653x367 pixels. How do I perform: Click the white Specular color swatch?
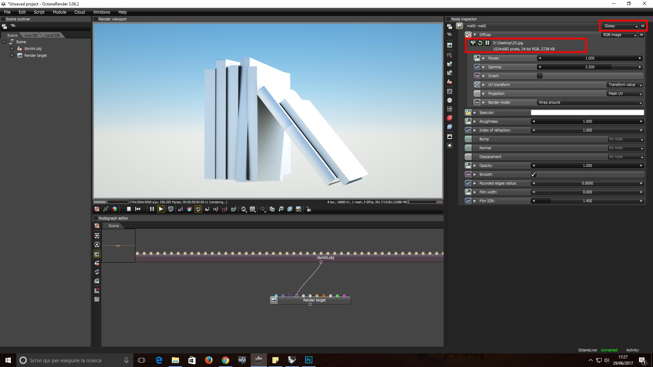587,112
